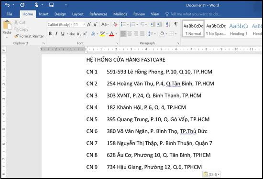Switch to the References tab
Image resolution: width=263 pixels, height=179 pixels.
(99, 14)
